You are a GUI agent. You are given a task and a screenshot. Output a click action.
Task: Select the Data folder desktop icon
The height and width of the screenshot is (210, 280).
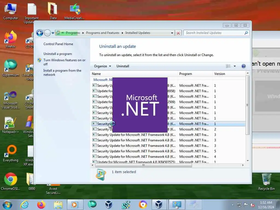(53, 11)
